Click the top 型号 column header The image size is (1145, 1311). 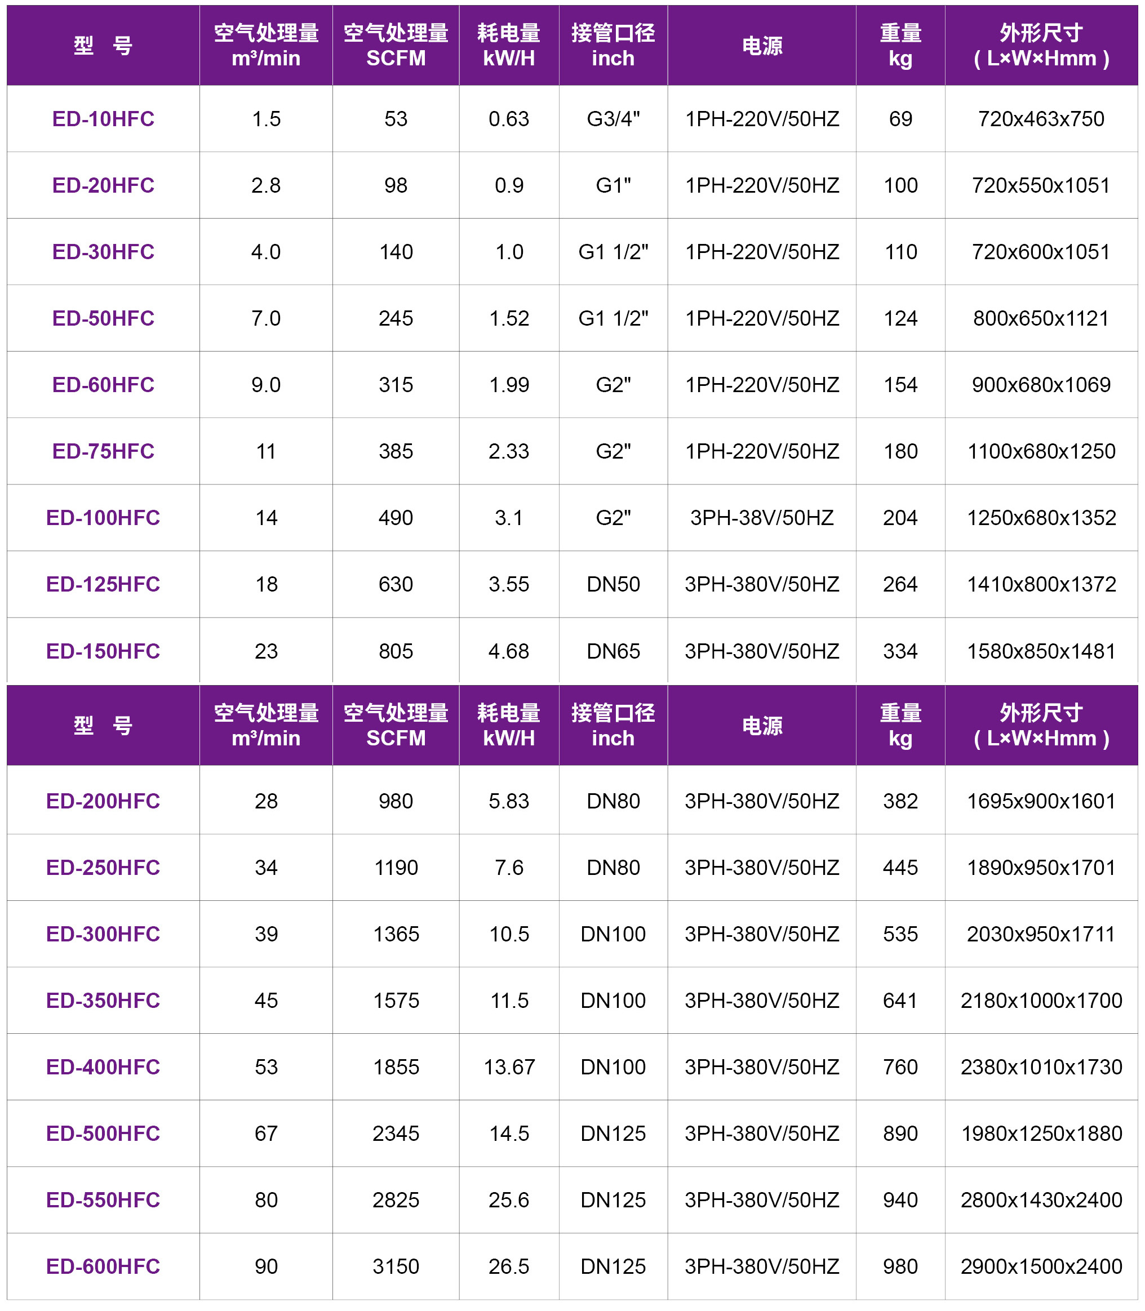pos(103,46)
